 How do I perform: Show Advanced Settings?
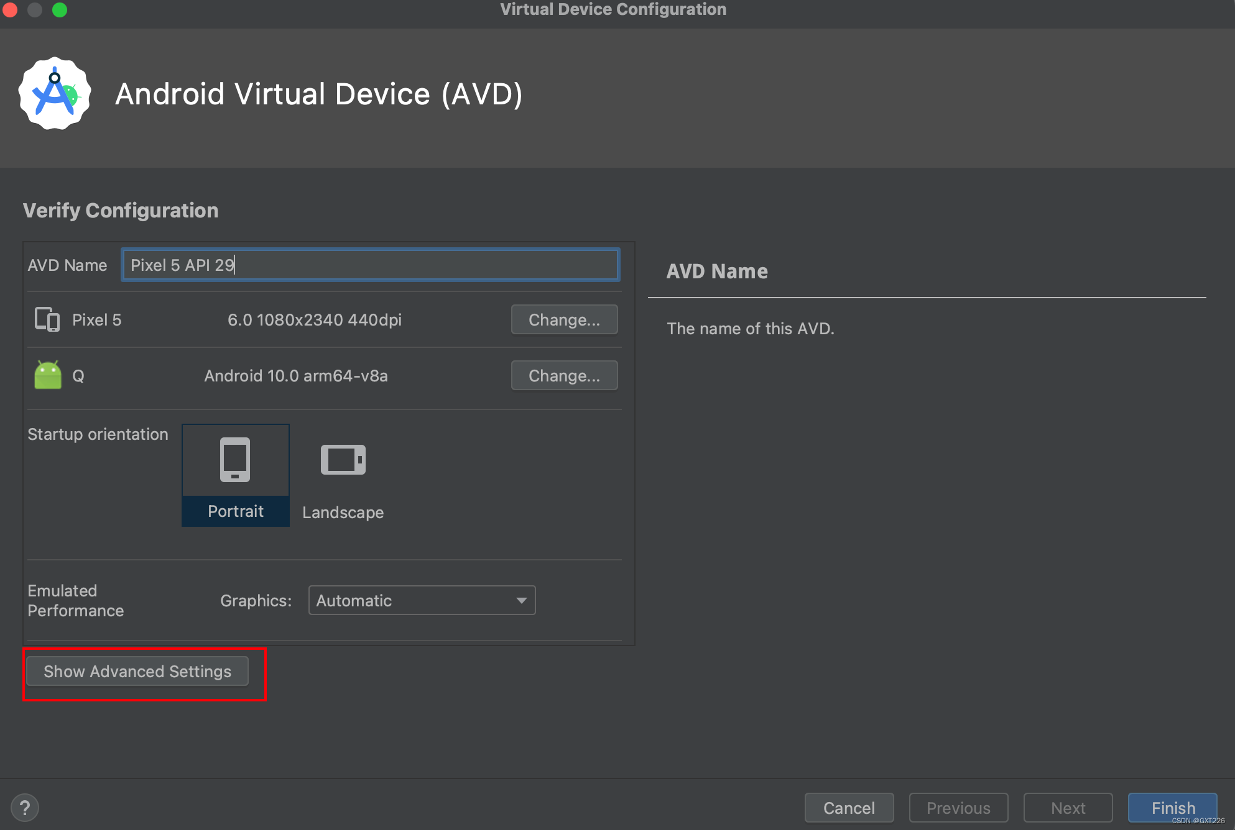pos(137,671)
